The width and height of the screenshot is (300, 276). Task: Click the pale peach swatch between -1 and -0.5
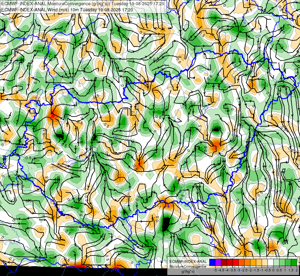click(x=265, y=262)
